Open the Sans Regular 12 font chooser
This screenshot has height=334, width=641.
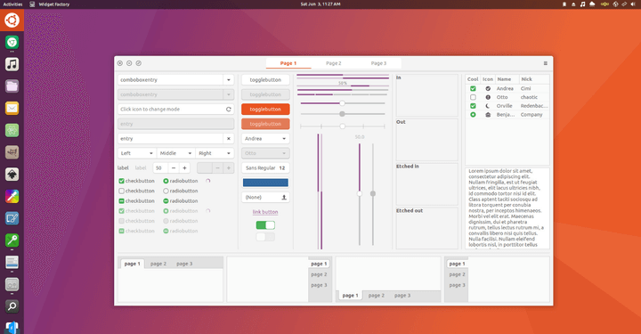pyautogui.click(x=265, y=168)
